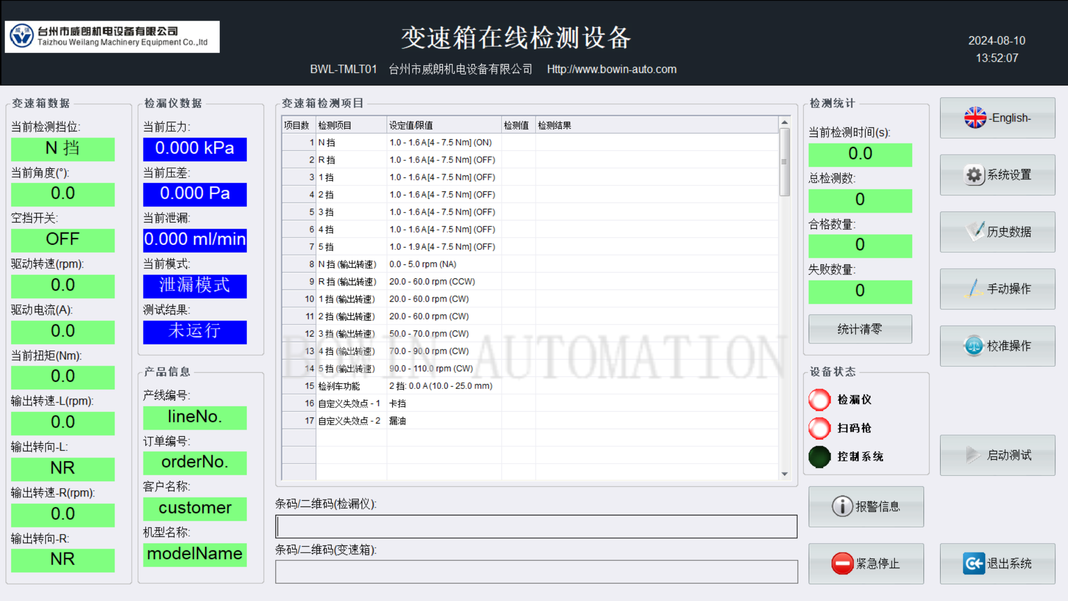Open the 系统设置 settings button
Viewport: 1068px width, 601px height.
997,175
